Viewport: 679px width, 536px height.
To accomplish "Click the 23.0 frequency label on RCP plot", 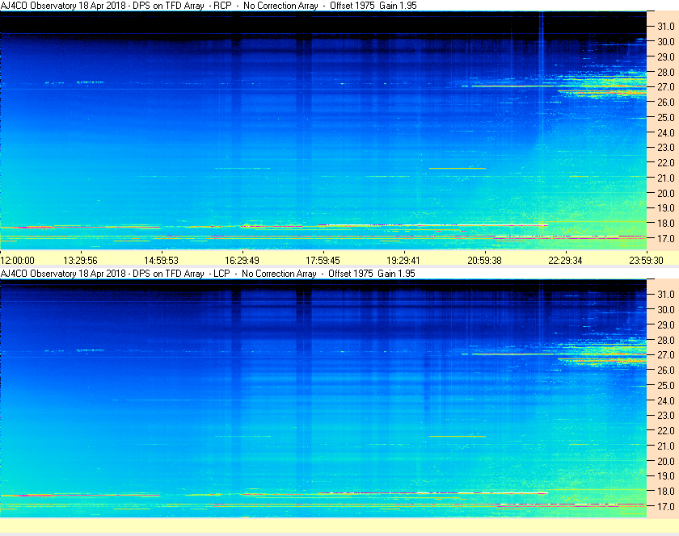I will tap(666, 148).
